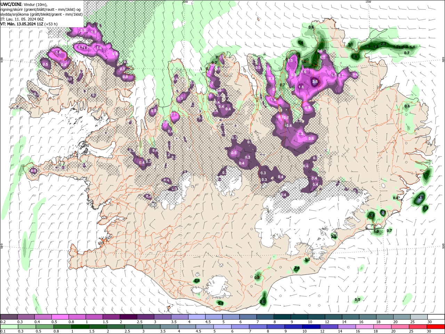Pick the palest green 0.1 rain legend swatch
This screenshot has width=445, height=334.
tap(9, 327)
